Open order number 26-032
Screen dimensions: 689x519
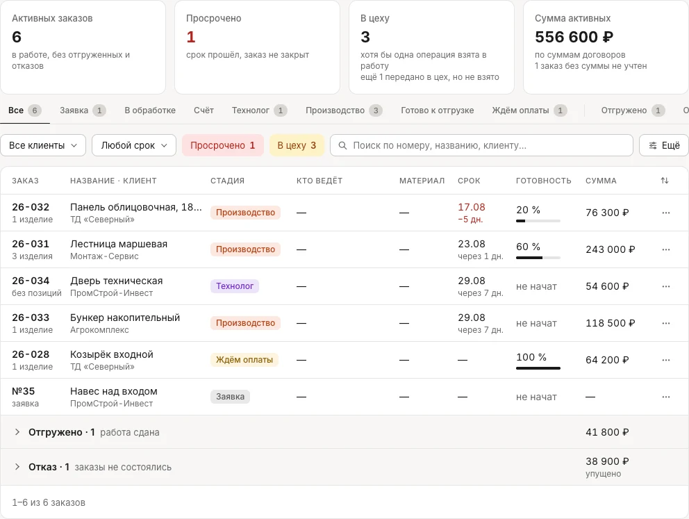(31, 207)
